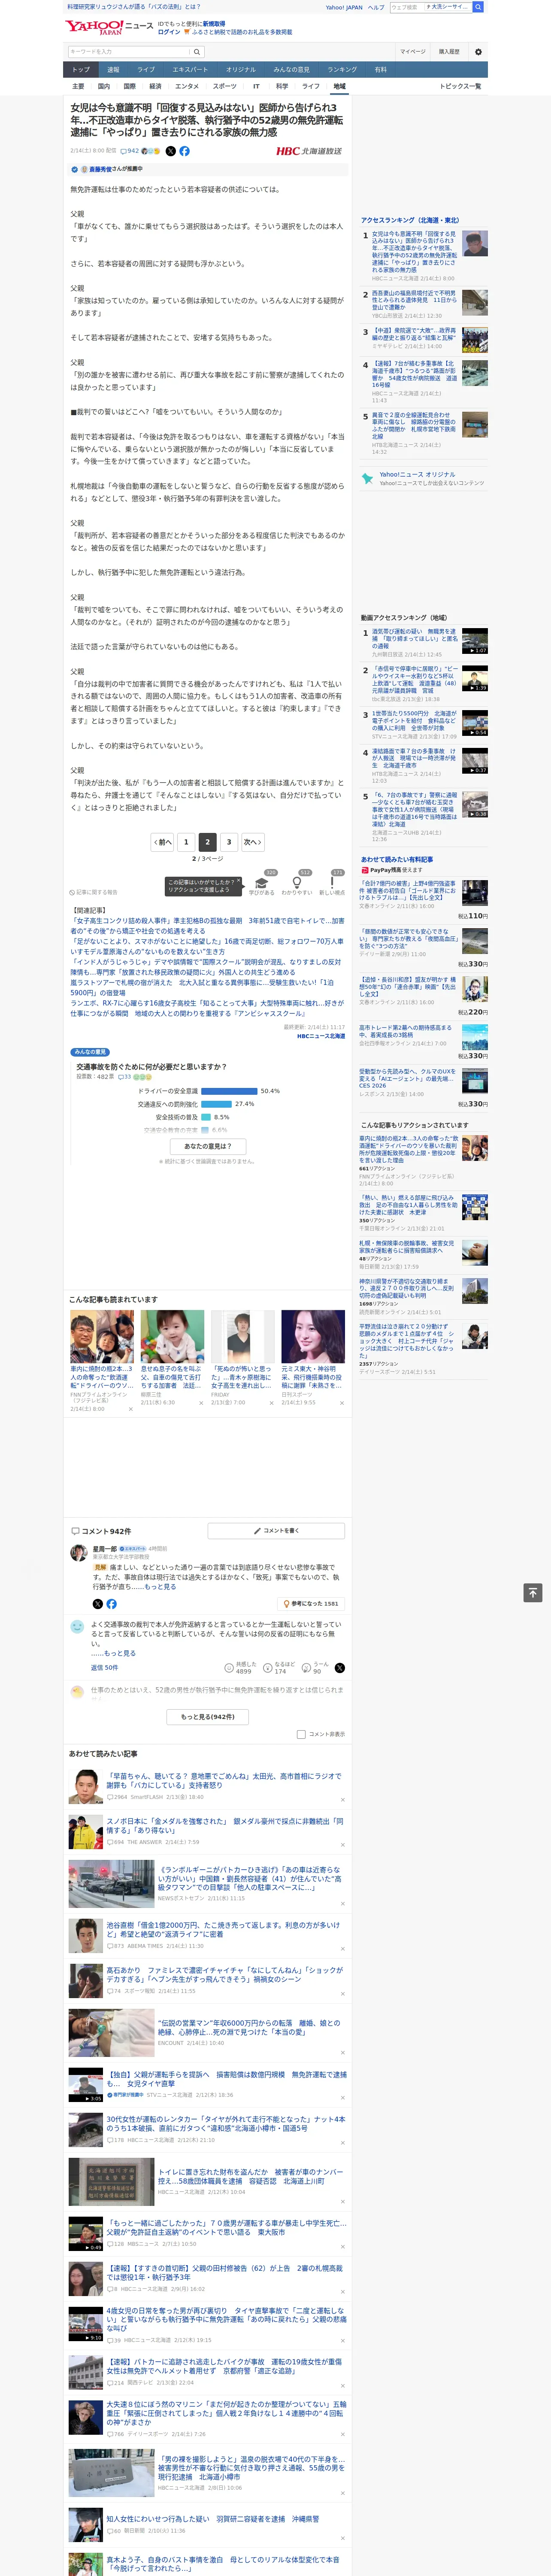This screenshot has width=551, height=2576.
Task: Open the 国内 category
Action: [x=104, y=86]
